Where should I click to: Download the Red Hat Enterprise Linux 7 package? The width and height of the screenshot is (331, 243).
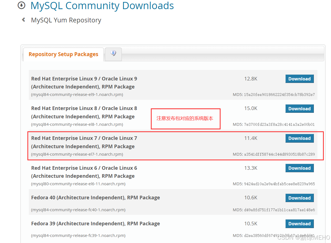[299, 139]
